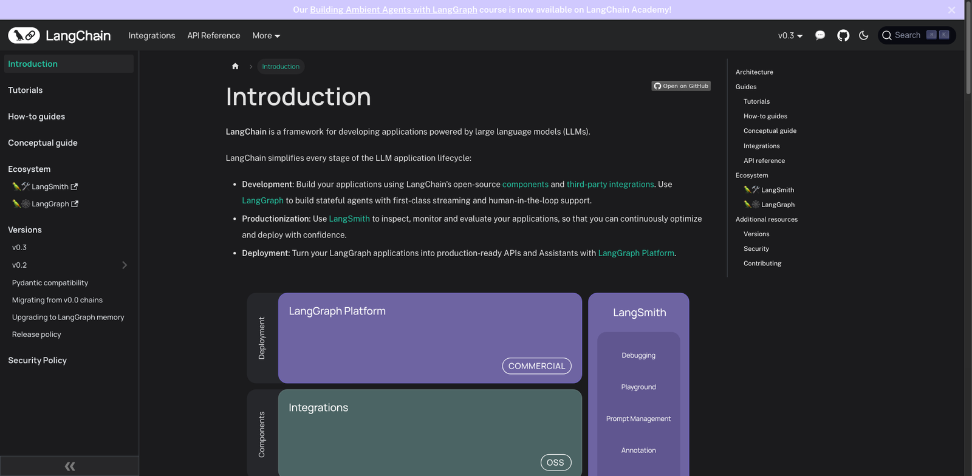
Task: Follow the components link in Development bullet
Action: coord(525,185)
